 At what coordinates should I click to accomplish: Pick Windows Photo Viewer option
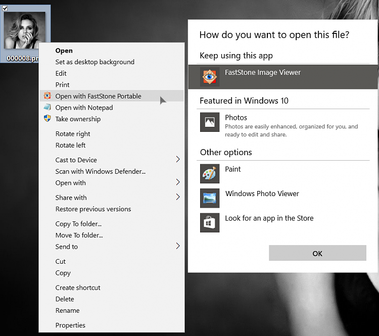[283, 198]
